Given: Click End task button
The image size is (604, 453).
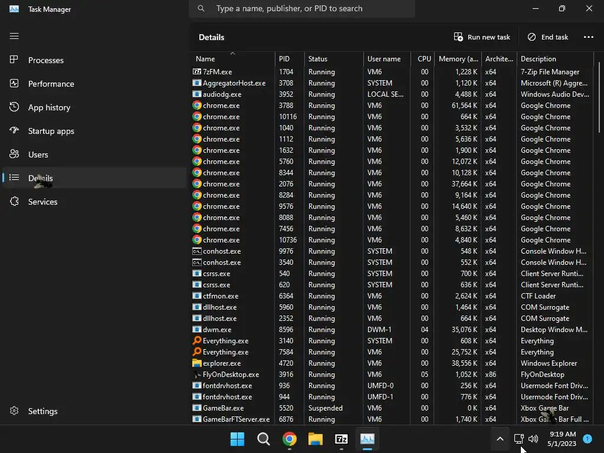Looking at the screenshot, I should coord(548,37).
